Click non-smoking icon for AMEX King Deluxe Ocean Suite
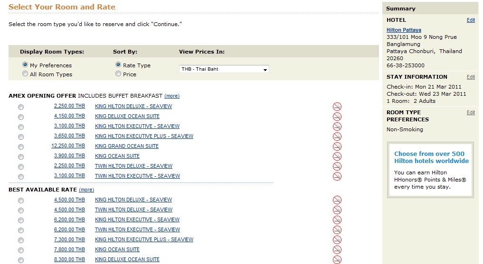 tap(337, 117)
